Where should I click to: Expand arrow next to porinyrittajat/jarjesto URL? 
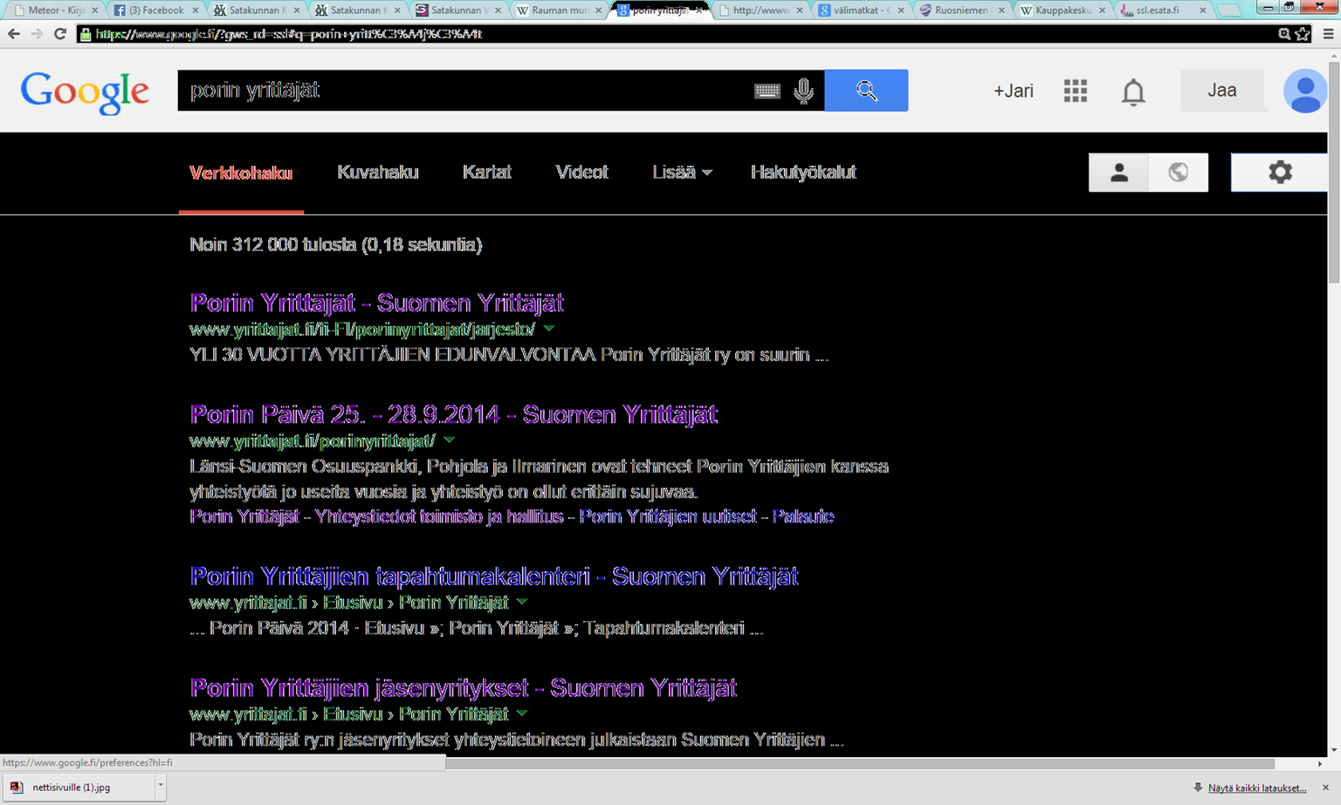pyautogui.click(x=549, y=329)
